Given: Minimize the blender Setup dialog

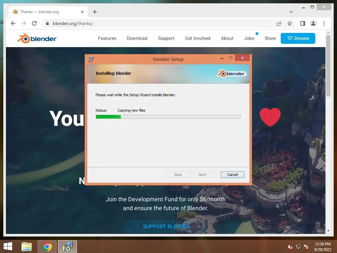Looking at the screenshot, I should [222, 58].
